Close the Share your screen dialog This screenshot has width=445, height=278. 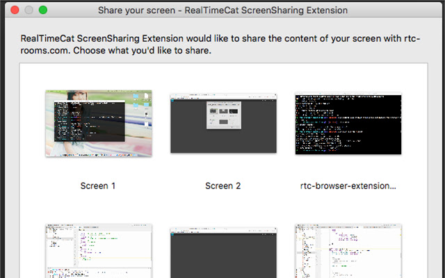coord(15,10)
